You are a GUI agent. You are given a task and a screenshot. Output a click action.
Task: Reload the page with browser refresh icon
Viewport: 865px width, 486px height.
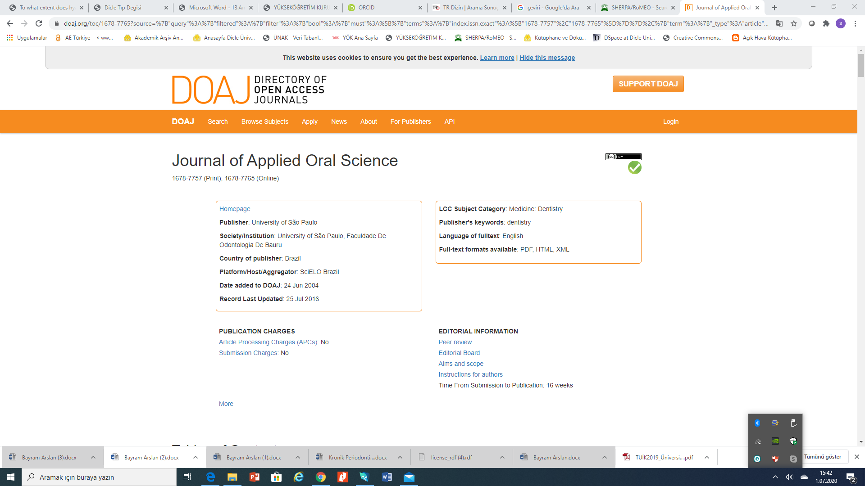click(39, 23)
